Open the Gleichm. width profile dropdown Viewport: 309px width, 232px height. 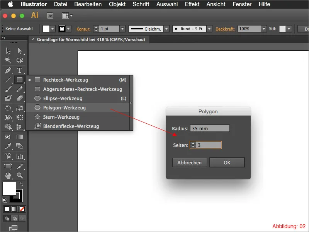(166, 29)
